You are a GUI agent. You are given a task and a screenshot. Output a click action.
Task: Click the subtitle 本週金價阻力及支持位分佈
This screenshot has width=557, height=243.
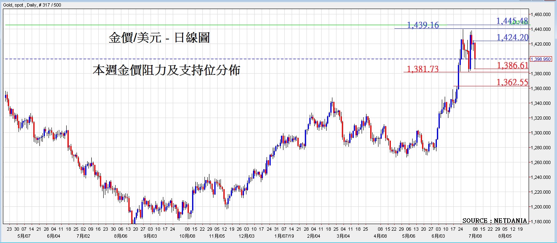click(x=166, y=71)
